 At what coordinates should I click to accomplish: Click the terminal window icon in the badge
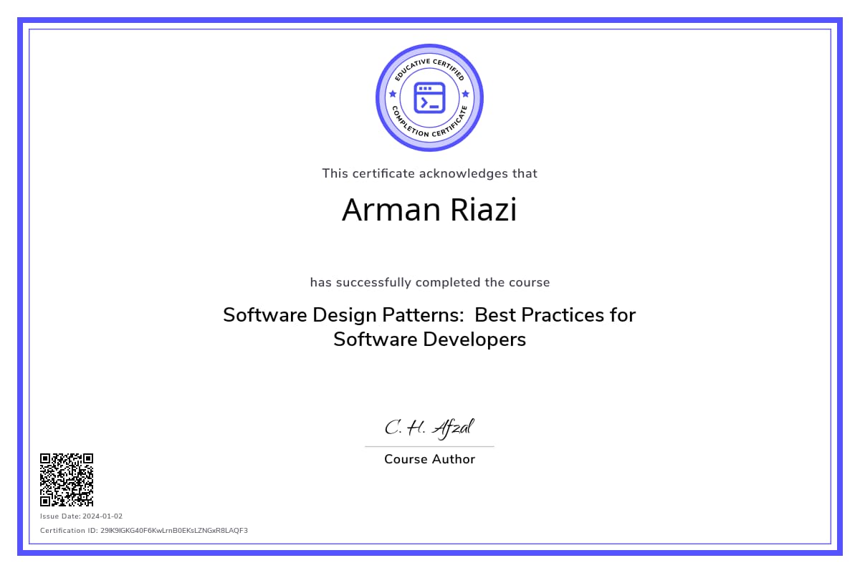click(x=429, y=97)
